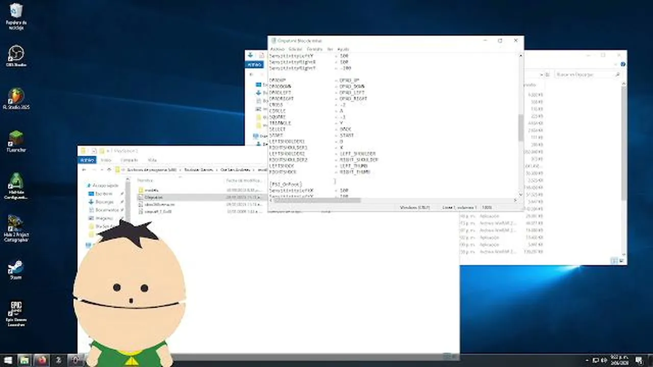Screen dimensions: 653x367
Task: Click the DPAD_UP value in Notepad
Action: (349, 80)
